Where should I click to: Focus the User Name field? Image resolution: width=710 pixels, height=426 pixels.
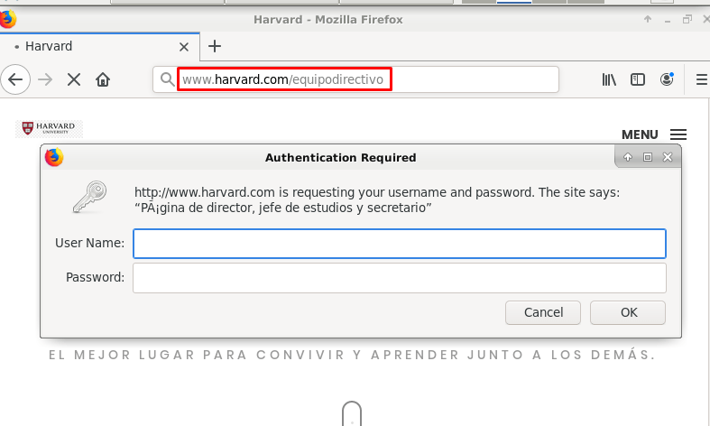(x=399, y=244)
